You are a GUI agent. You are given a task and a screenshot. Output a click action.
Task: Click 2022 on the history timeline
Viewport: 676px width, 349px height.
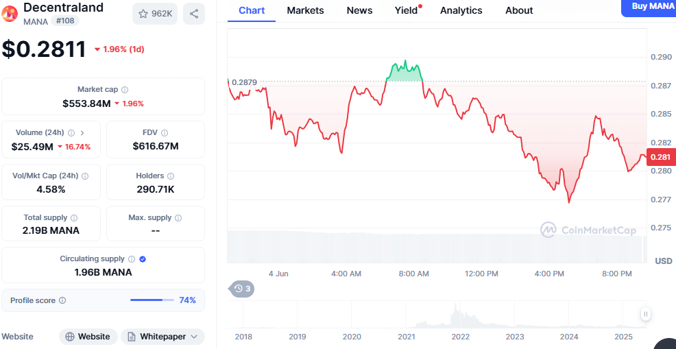461,337
